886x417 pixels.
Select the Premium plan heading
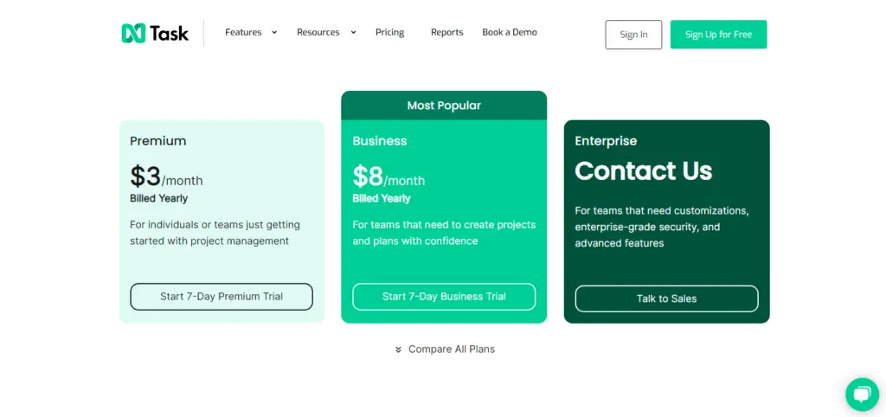158,141
